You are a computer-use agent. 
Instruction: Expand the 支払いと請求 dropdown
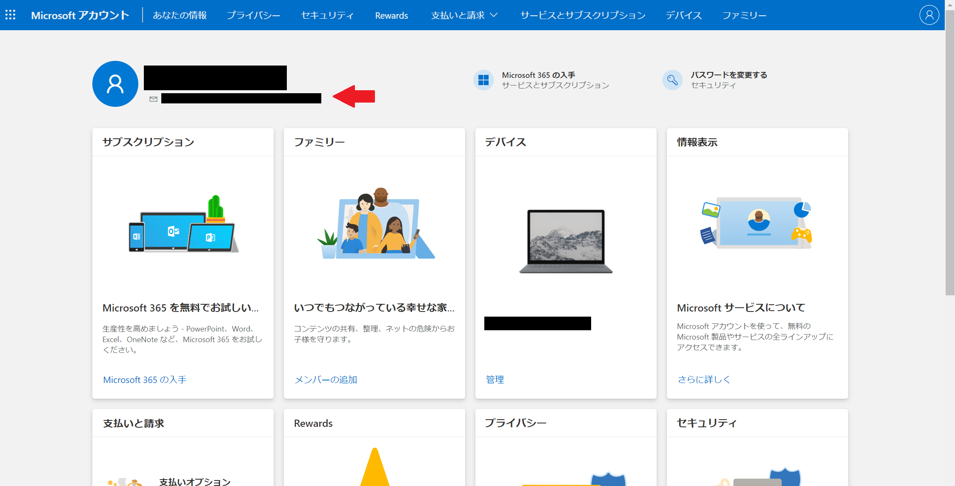[464, 15]
